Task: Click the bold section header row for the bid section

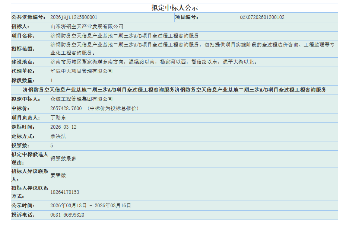Action: [174, 90]
